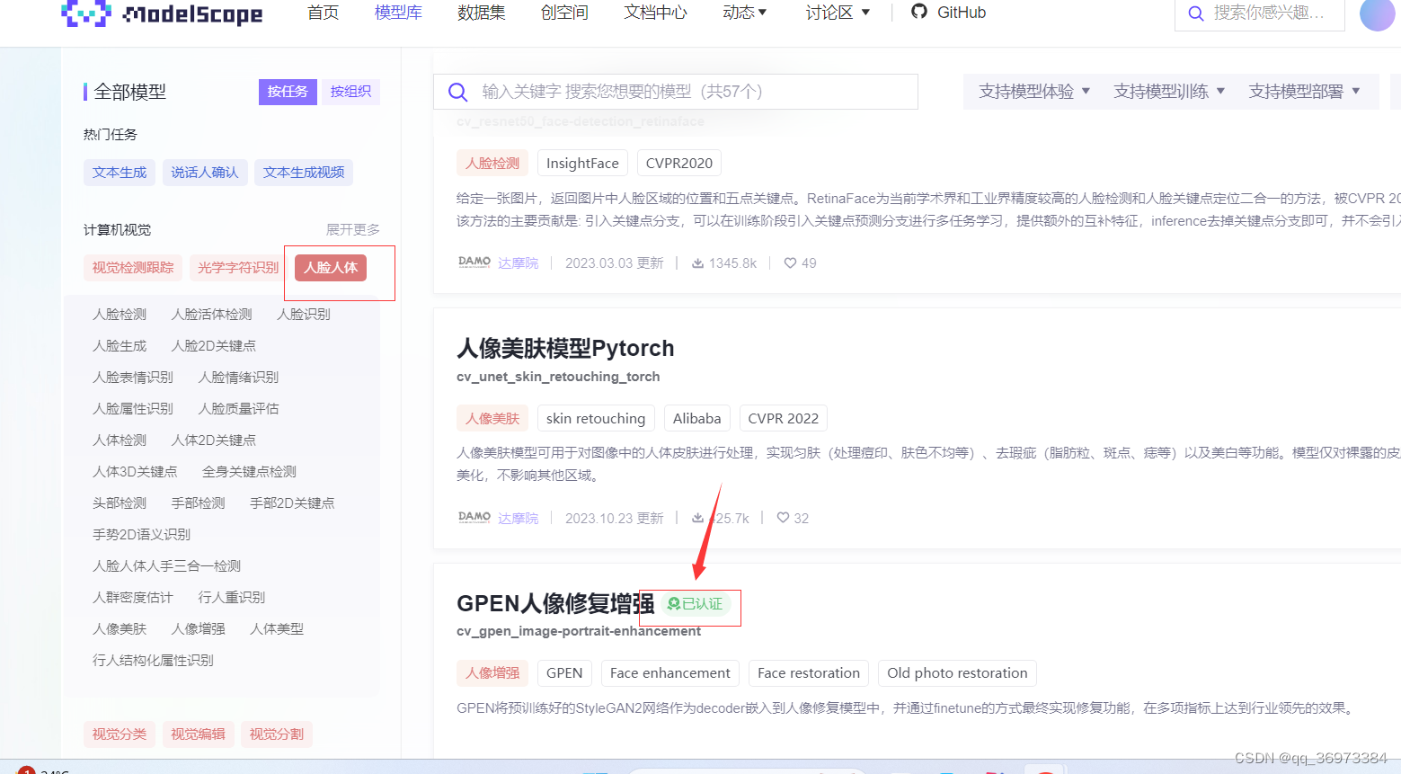Click the InsightFace tag
The image size is (1401, 774).
click(582, 164)
